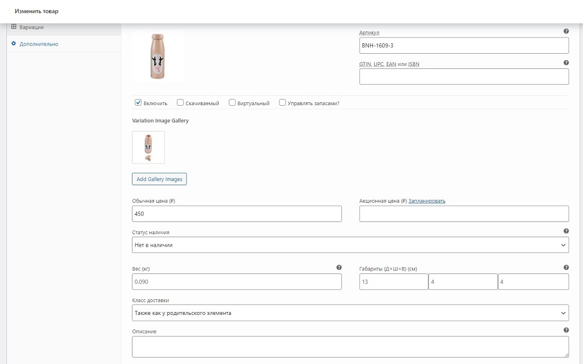Click the help icon next to Вес (кг)
This screenshot has width=583, height=364.
[338, 267]
